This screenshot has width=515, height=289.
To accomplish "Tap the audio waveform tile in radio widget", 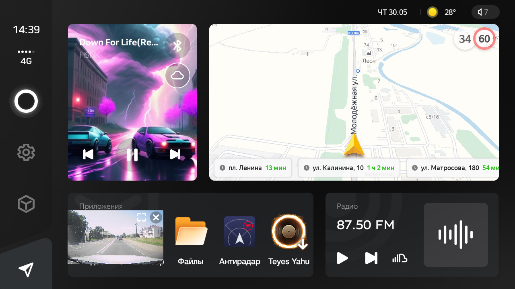I will (456, 235).
